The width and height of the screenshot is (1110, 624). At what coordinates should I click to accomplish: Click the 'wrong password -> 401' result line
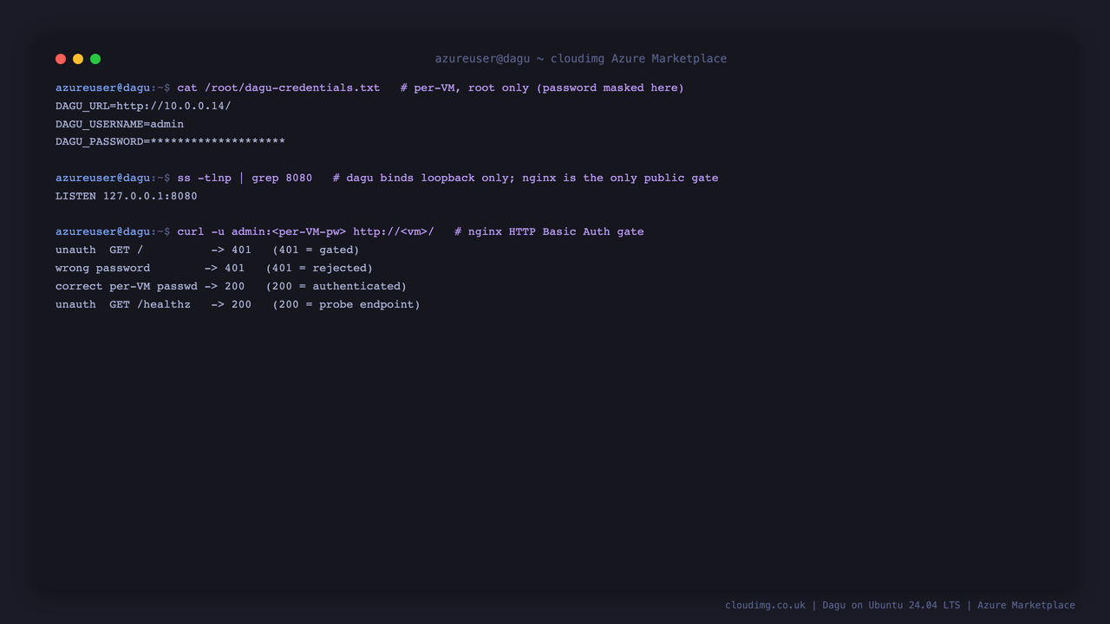(x=214, y=268)
